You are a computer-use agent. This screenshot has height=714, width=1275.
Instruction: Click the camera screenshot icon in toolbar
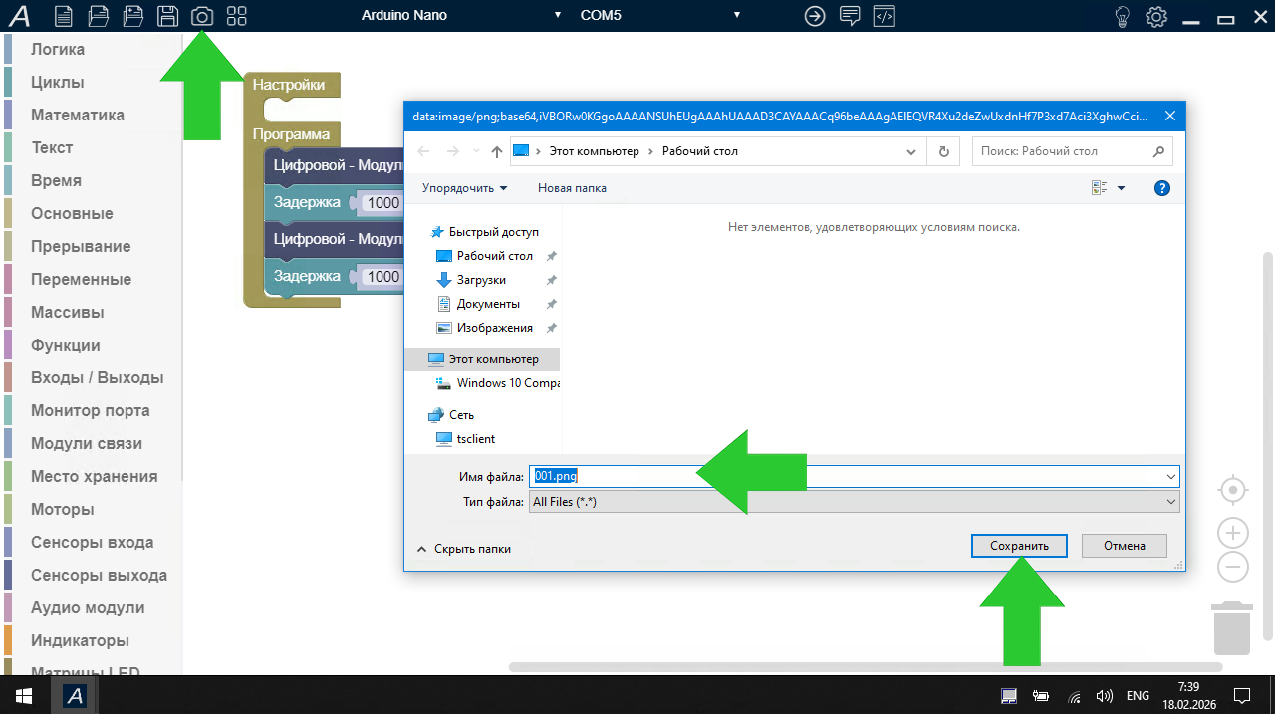pyautogui.click(x=201, y=16)
